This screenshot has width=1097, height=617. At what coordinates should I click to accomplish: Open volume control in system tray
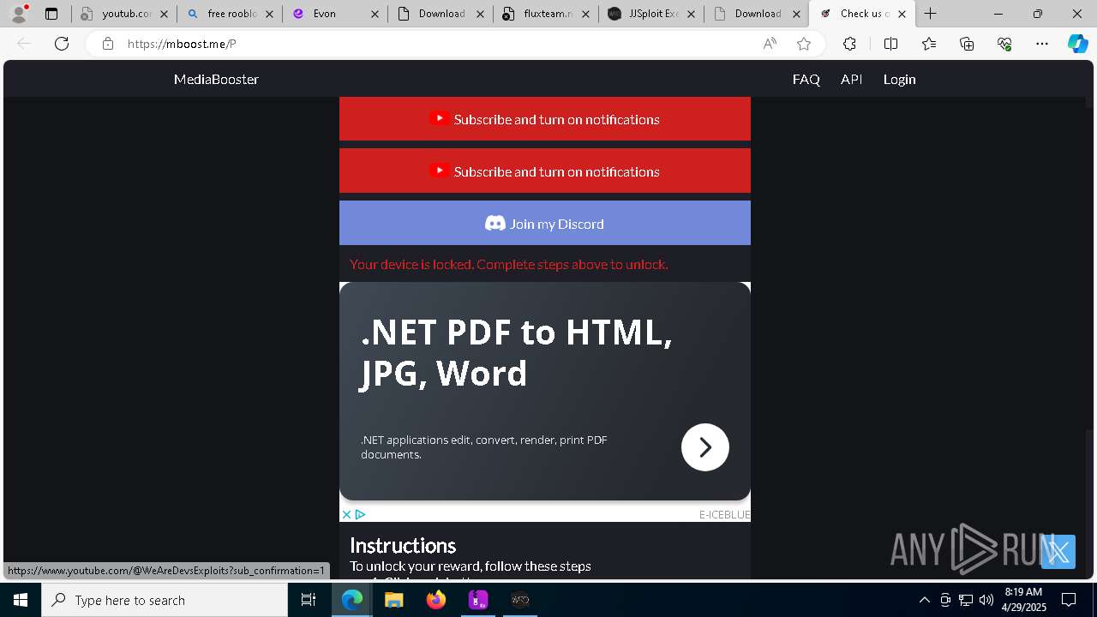(x=986, y=600)
